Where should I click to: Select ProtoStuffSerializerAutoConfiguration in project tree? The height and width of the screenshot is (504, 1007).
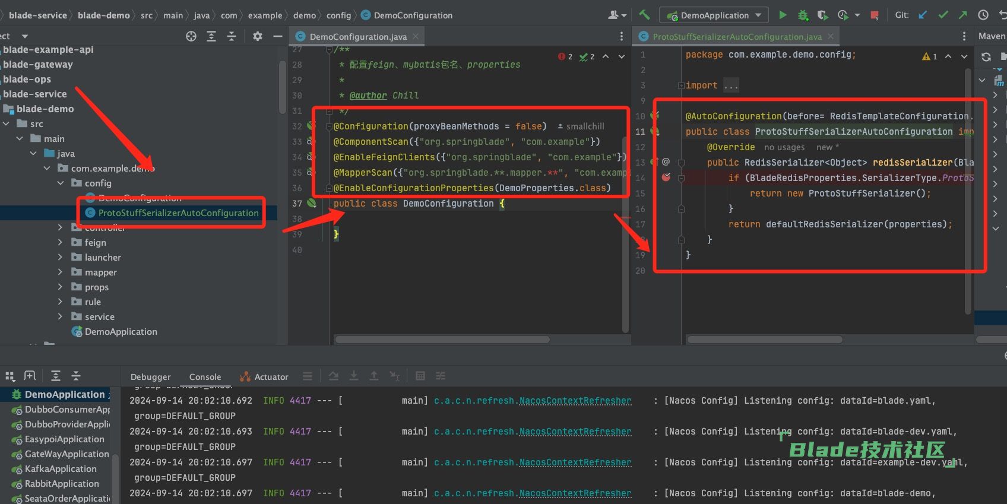tap(178, 213)
